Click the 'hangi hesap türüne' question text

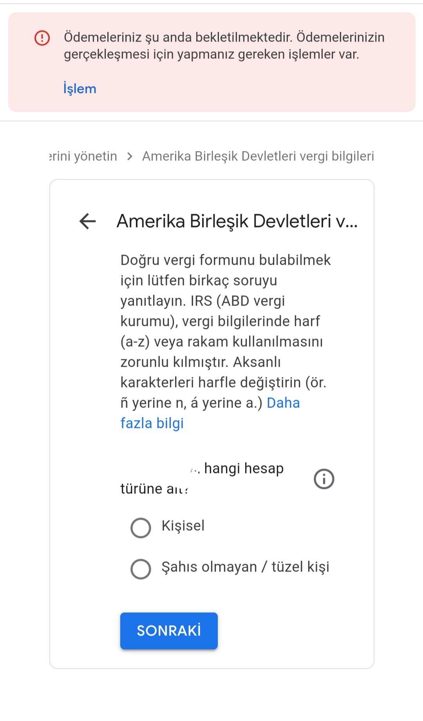202,479
